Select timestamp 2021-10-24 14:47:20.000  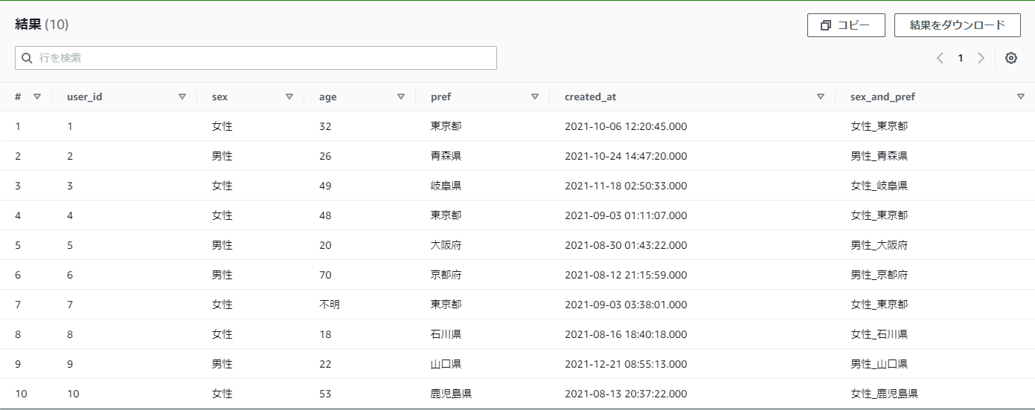tap(626, 156)
